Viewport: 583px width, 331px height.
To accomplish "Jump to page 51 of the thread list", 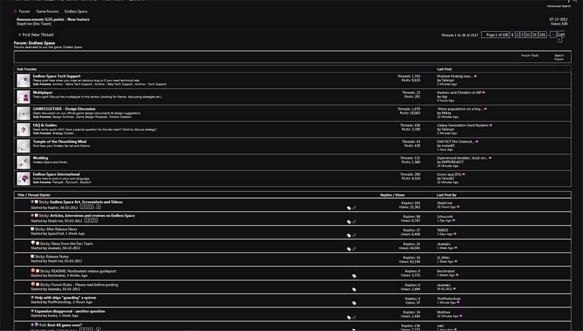I will click(535, 34).
